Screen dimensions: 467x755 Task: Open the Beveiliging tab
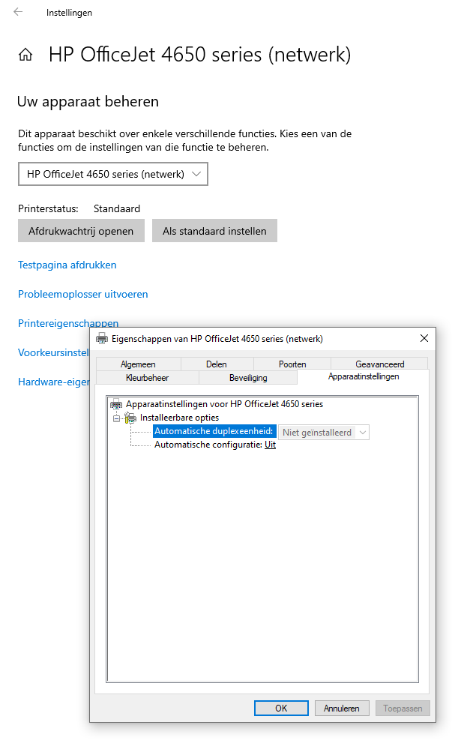248,378
